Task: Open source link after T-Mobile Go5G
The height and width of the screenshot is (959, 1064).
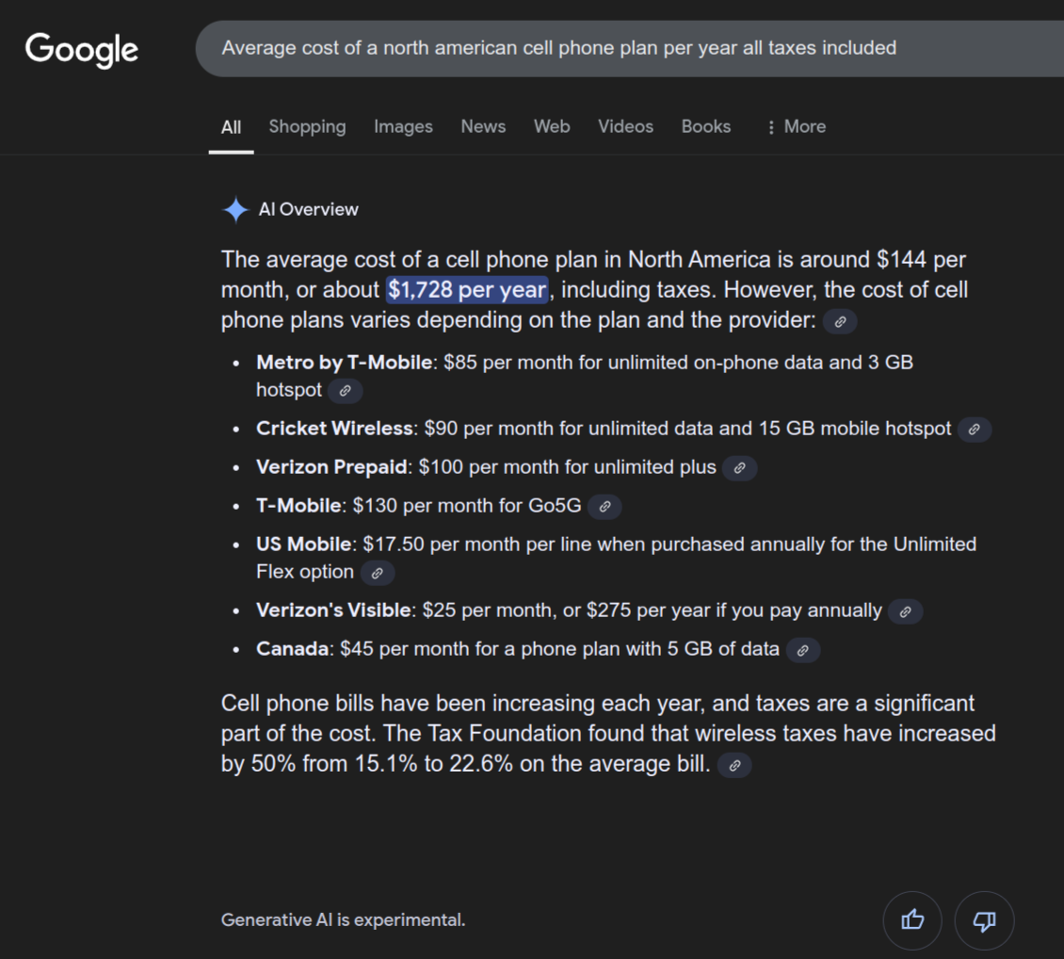Action: pos(605,507)
